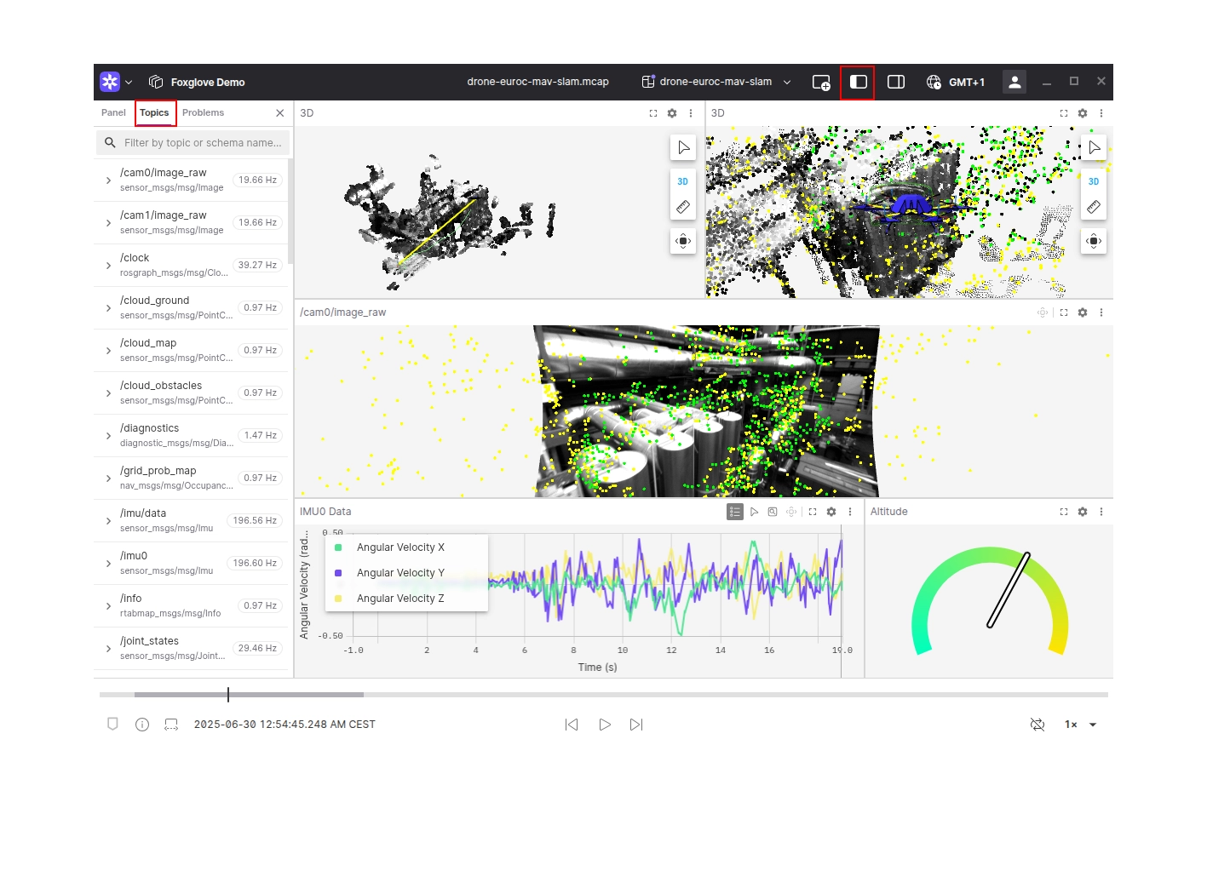Expand the /imu0 topic row
The image size is (1207, 871).
coord(108,564)
